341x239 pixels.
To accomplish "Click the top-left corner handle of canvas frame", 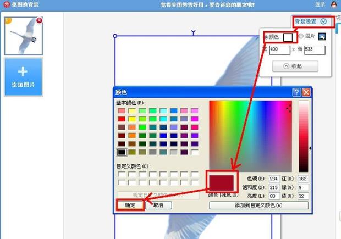I will click(115, 37).
